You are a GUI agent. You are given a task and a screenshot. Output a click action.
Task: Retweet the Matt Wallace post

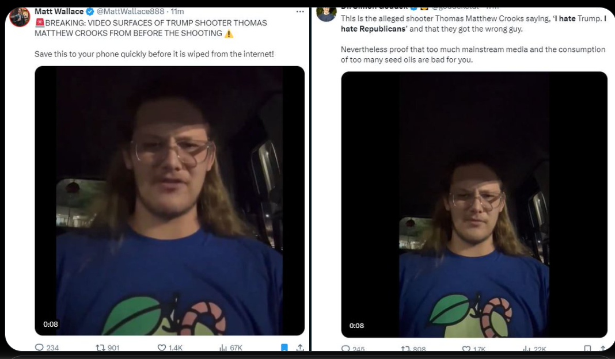(x=100, y=347)
